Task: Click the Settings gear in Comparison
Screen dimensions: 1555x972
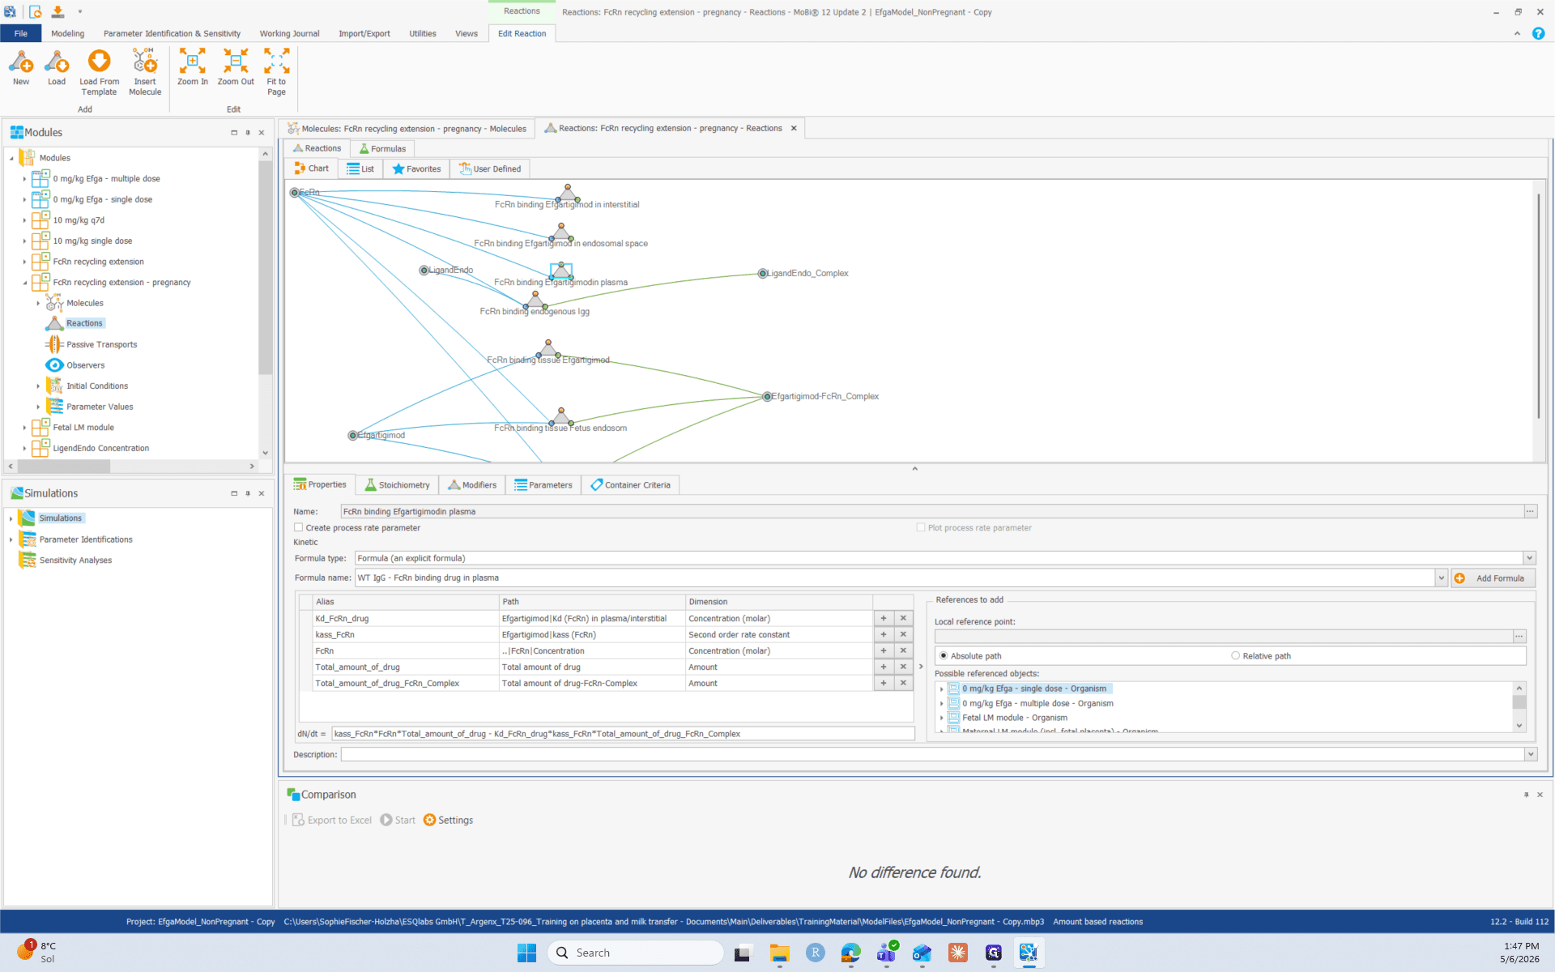Action: [x=429, y=820]
